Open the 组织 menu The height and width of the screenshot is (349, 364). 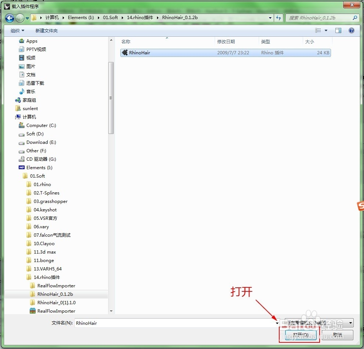(17, 31)
